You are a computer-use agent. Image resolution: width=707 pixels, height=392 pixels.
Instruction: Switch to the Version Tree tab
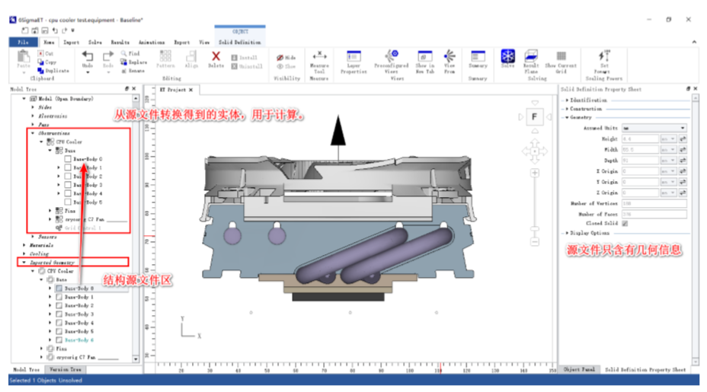[x=64, y=369]
